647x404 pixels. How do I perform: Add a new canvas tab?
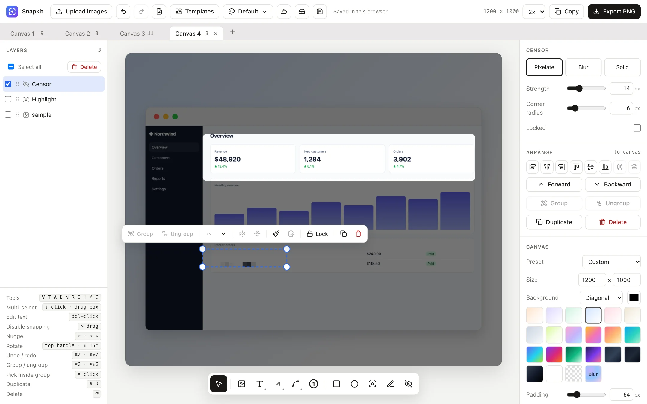233,32
